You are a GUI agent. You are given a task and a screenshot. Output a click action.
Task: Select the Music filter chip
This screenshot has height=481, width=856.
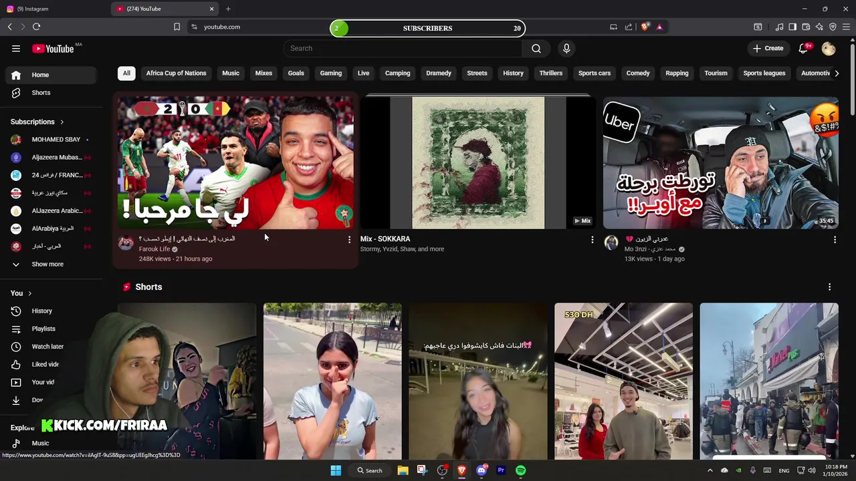[x=231, y=73]
